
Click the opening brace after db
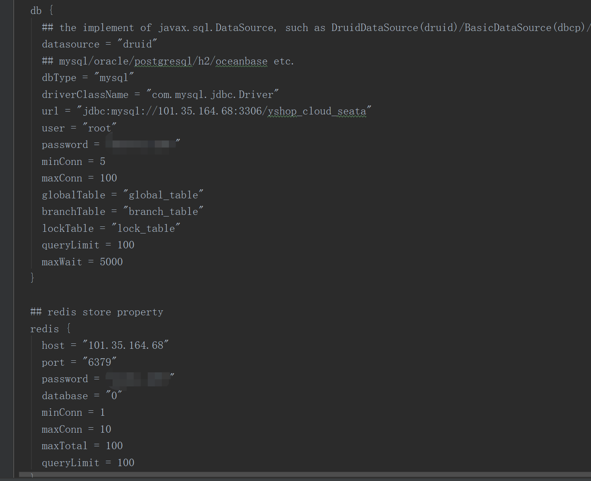pyautogui.click(x=51, y=11)
